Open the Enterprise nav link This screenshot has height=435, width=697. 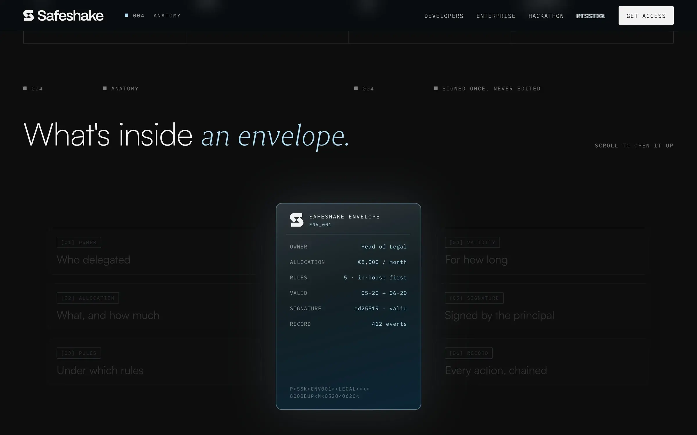[496, 16]
